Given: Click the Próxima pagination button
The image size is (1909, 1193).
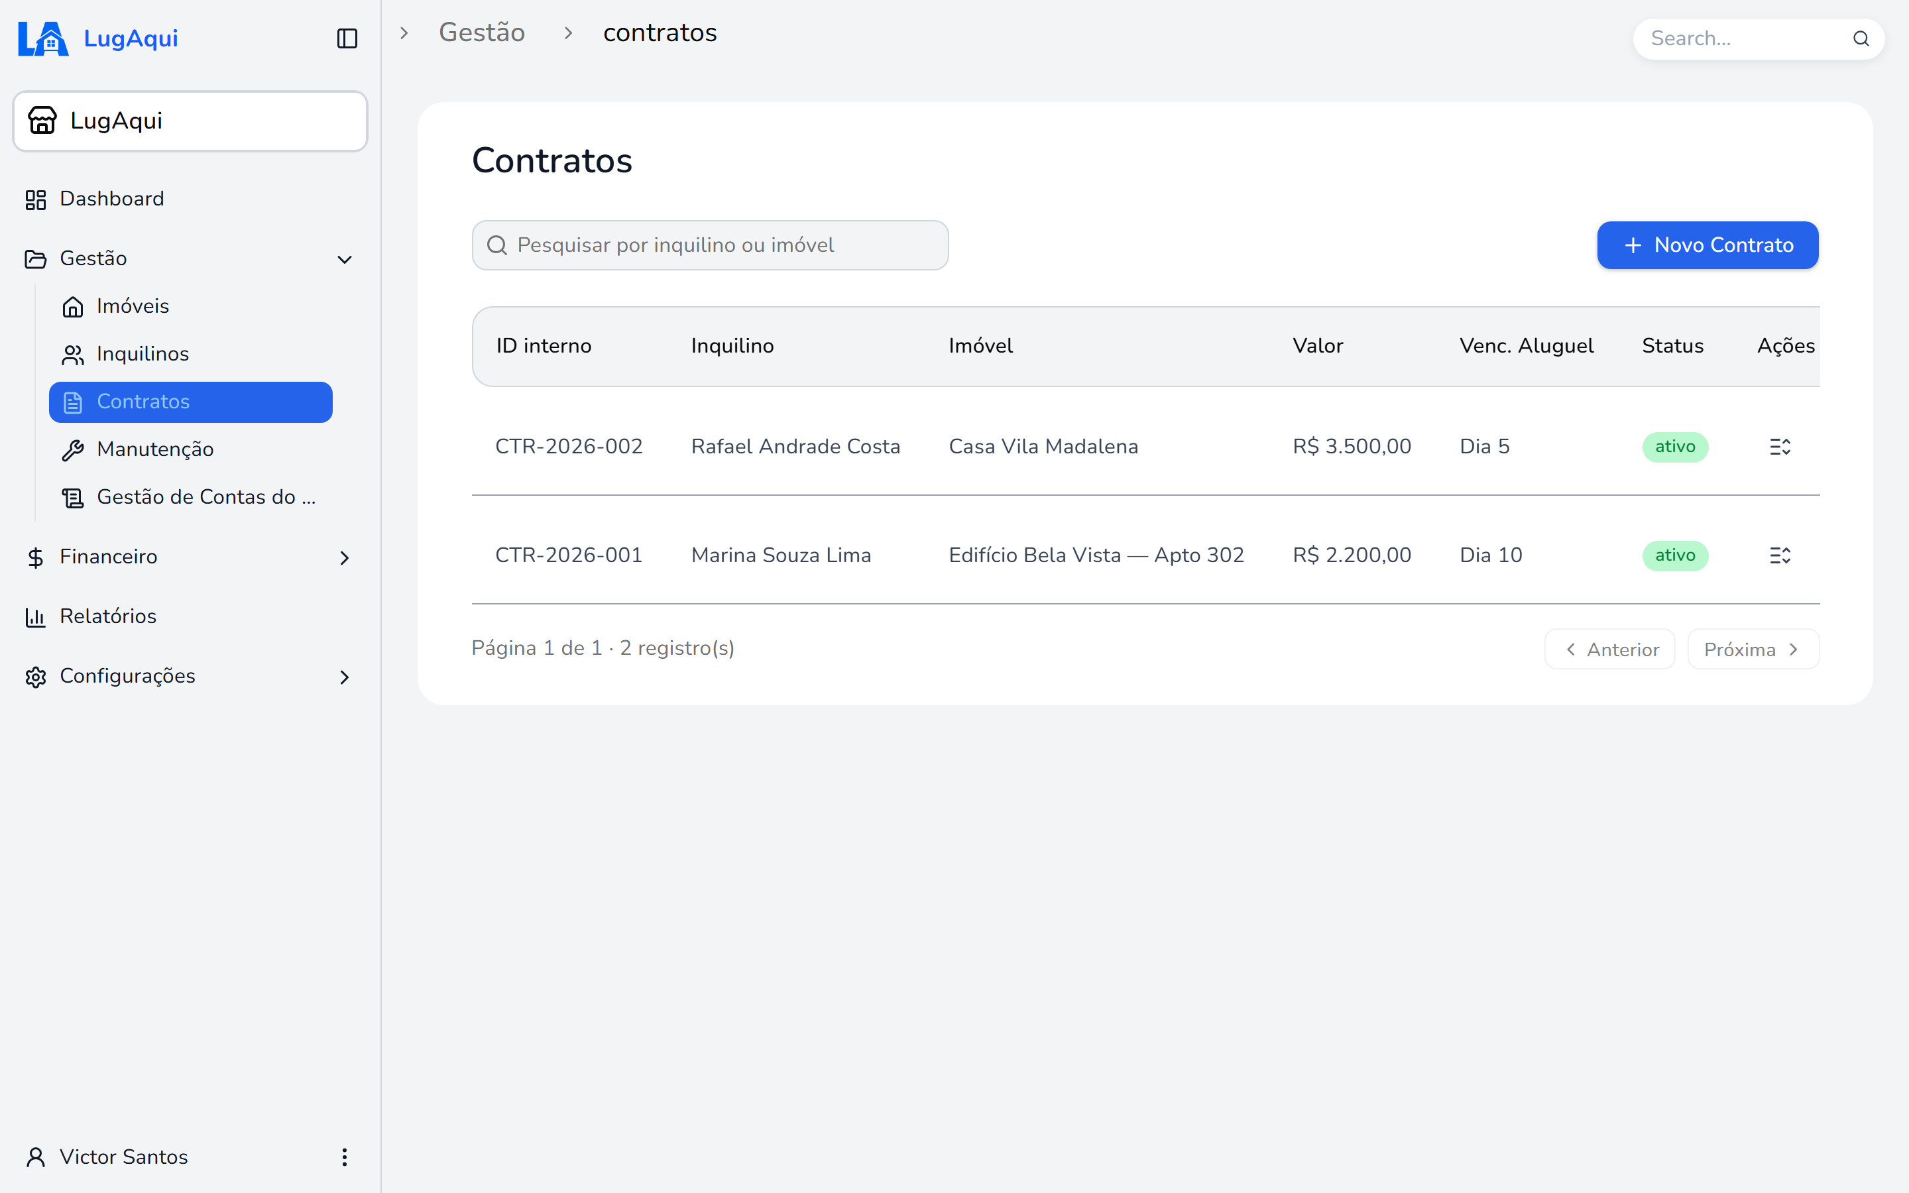Looking at the screenshot, I should click(x=1753, y=650).
